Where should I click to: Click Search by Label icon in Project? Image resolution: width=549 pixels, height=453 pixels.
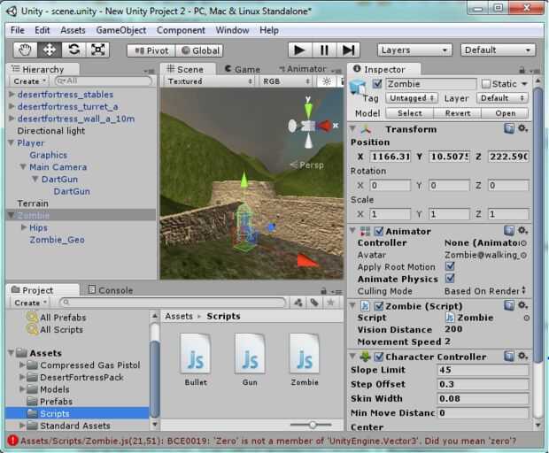coord(314,303)
